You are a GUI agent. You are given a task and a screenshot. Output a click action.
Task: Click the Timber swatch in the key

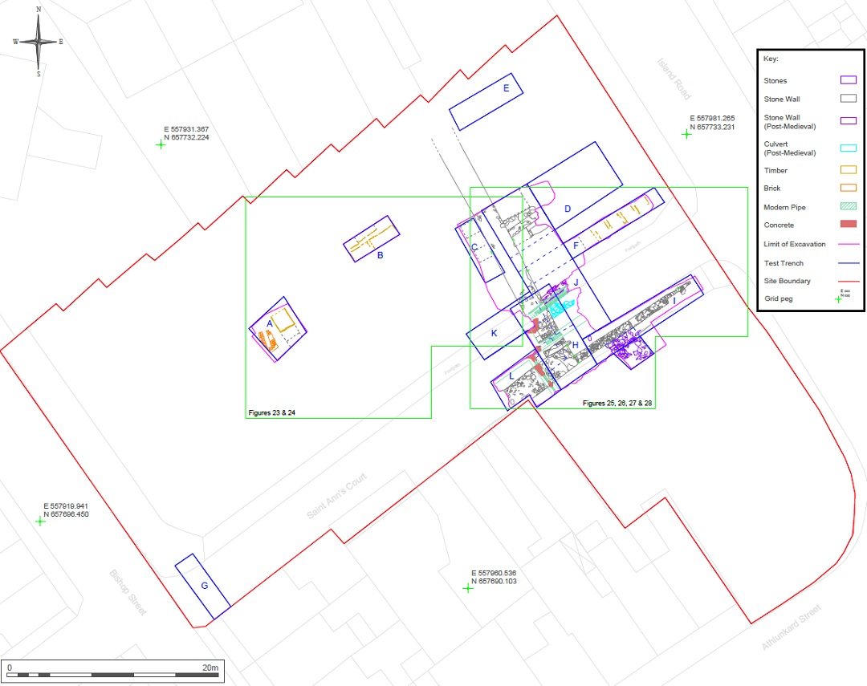click(x=848, y=170)
